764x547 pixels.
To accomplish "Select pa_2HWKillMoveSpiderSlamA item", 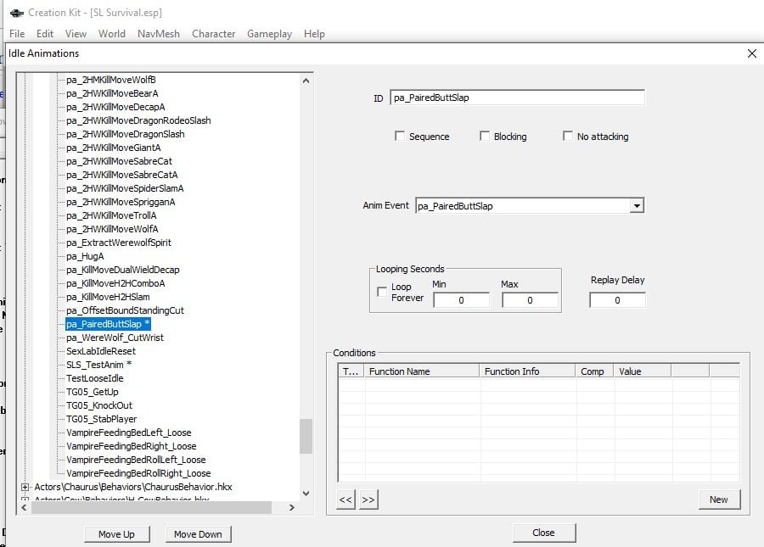I will click(125, 188).
